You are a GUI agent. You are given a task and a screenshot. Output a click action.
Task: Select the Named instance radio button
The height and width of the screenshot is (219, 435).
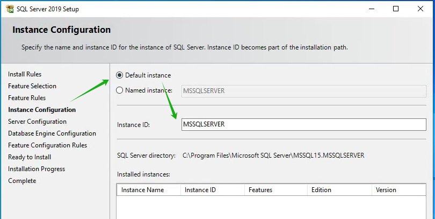119,90
